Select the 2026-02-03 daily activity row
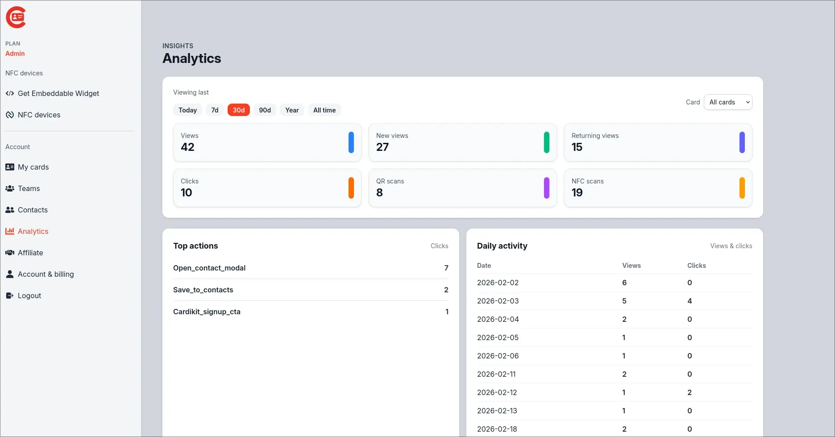This screenshot has height=437, width=835. [x=615, y=301]
